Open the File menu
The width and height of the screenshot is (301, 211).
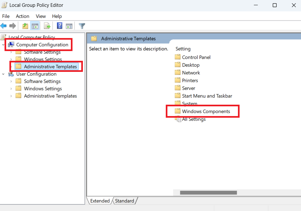6,16
